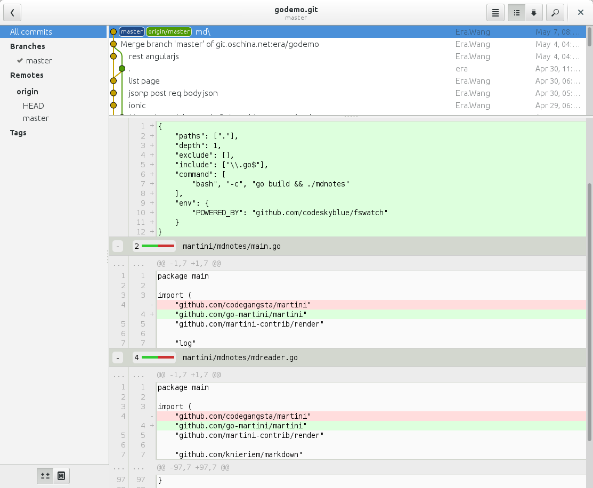Viewport: 593px width, 488px height.
Task: Click the mdreader.go change-count stat badge
Action: pos(154,357)
